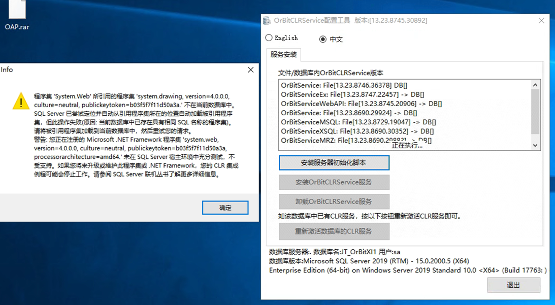This screenshot has height=305, width=555.
Task: Click 安装服务器初始化脚本 button
Action: click(334, 163)
